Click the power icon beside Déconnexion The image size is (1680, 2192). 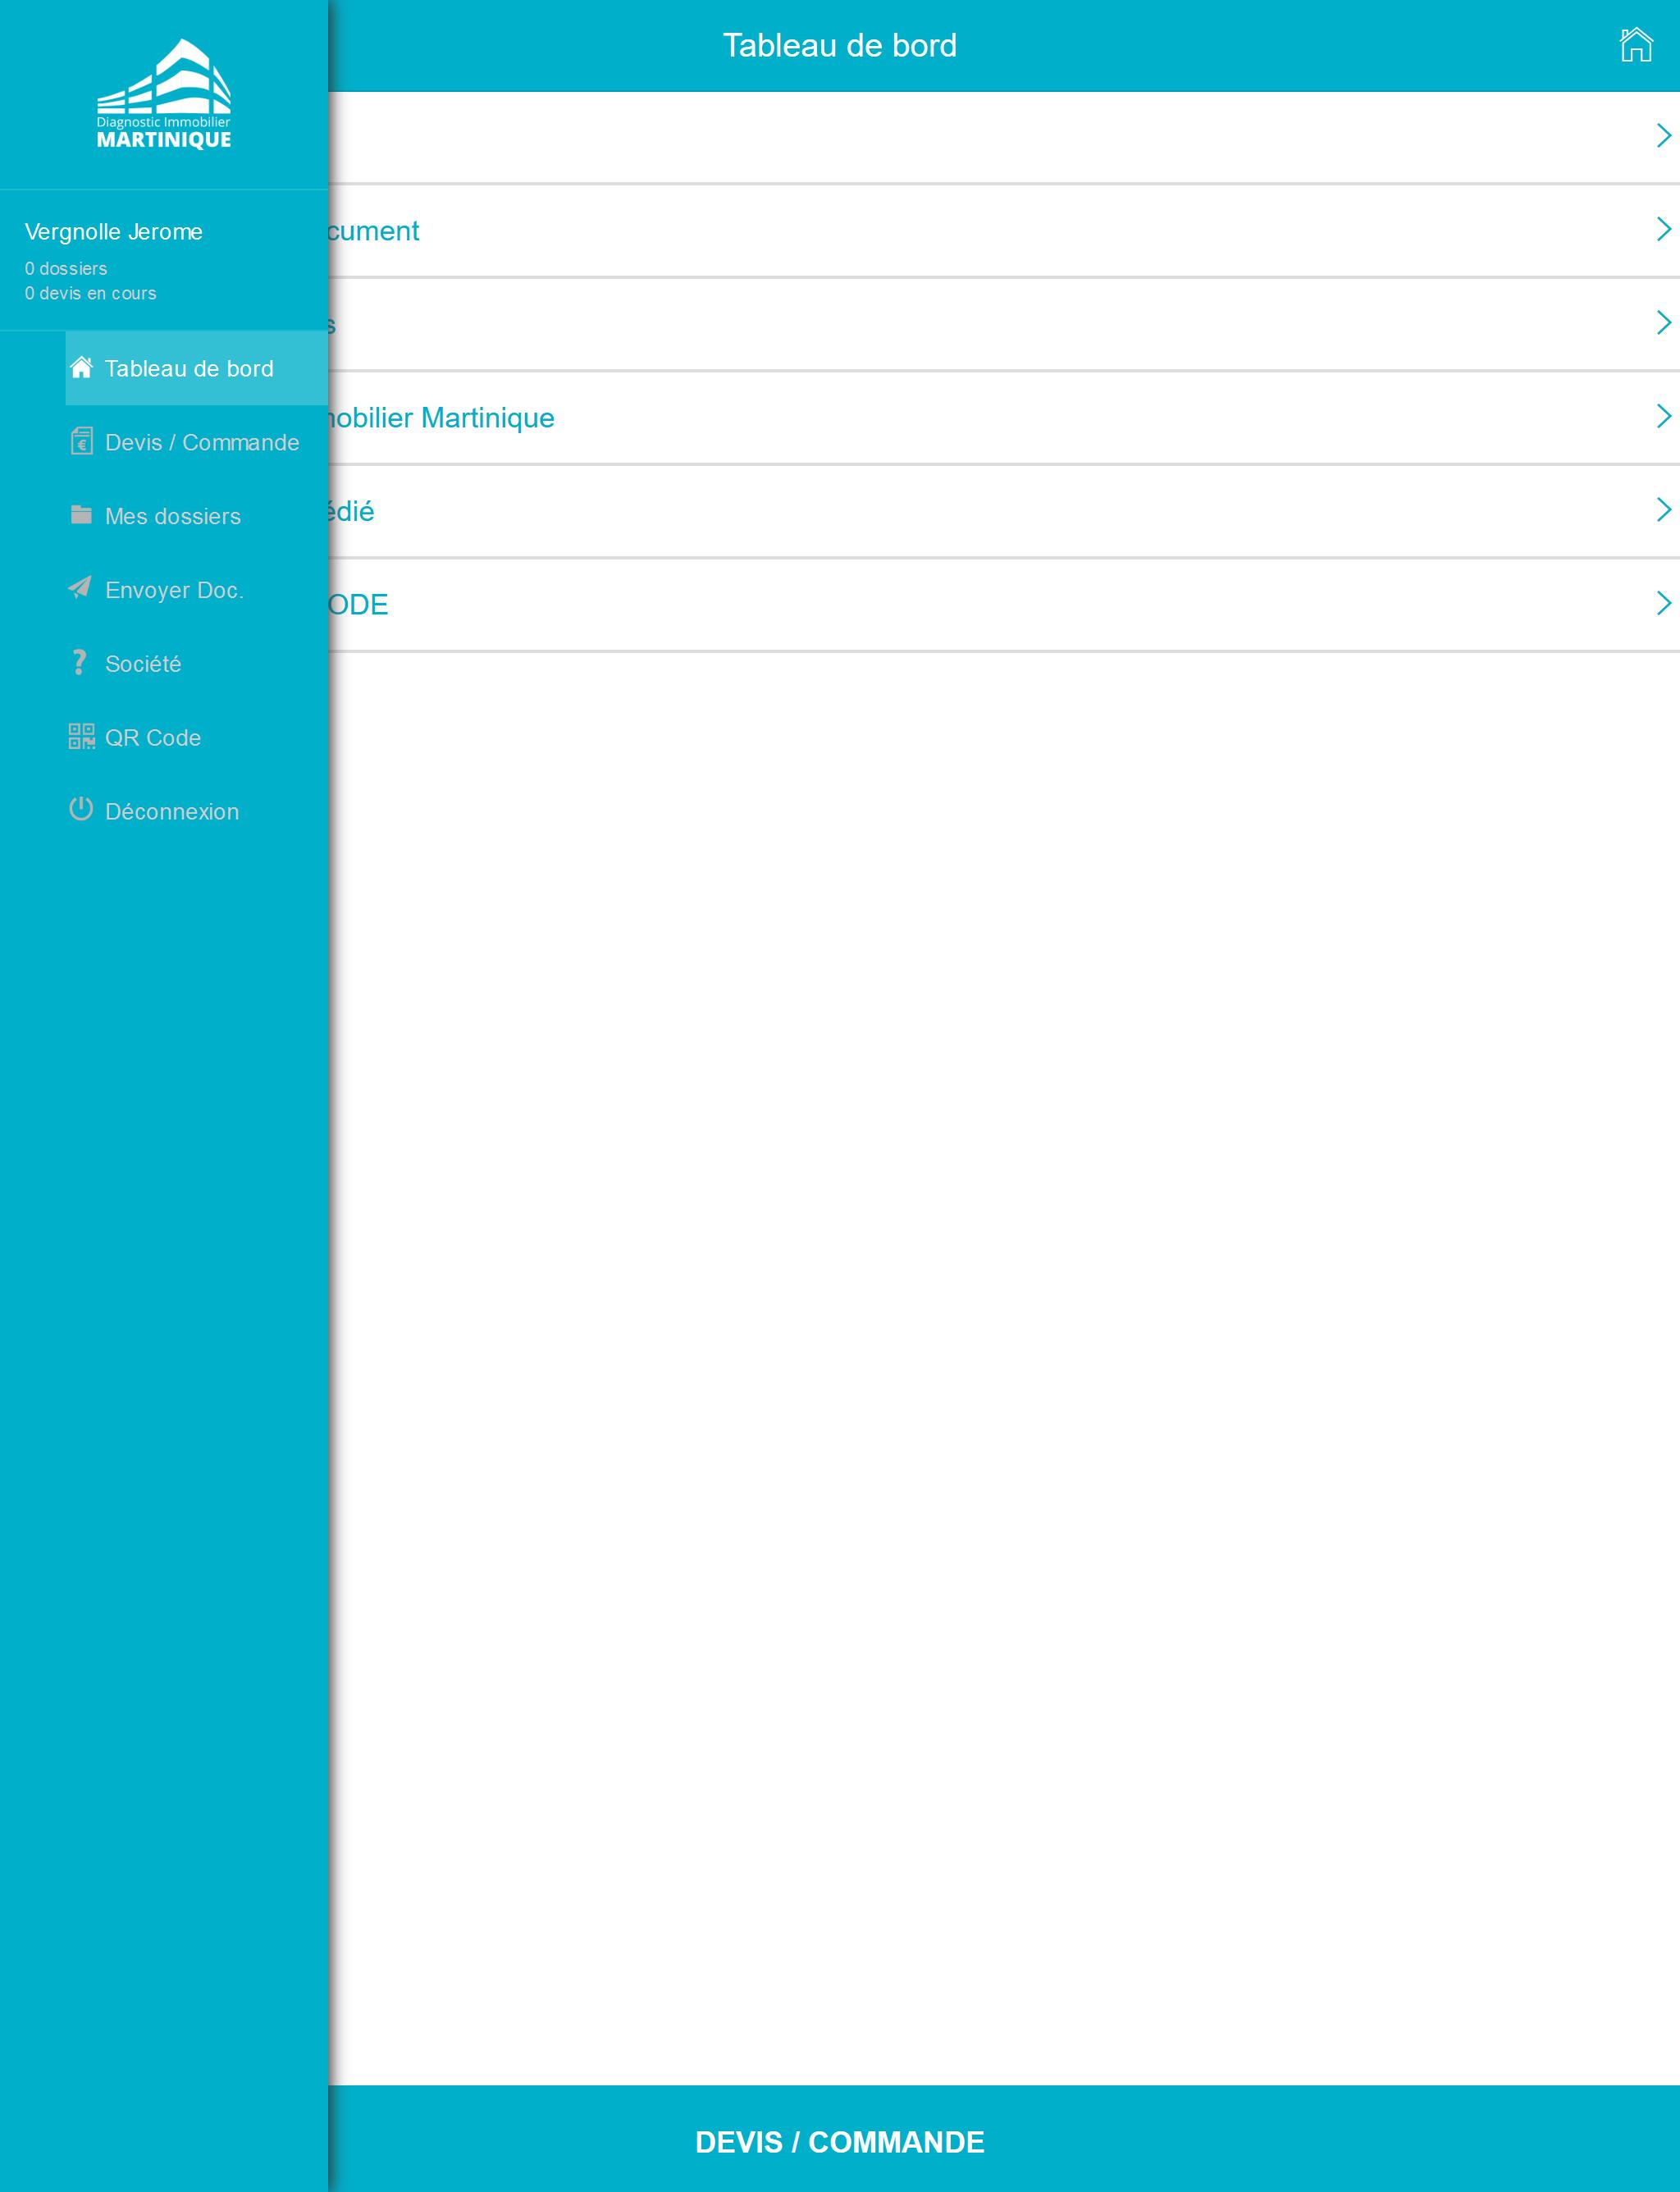[81, 809]
